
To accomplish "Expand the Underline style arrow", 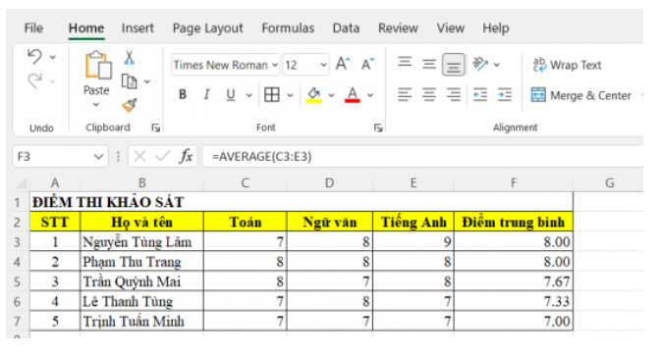I will 249,95.
